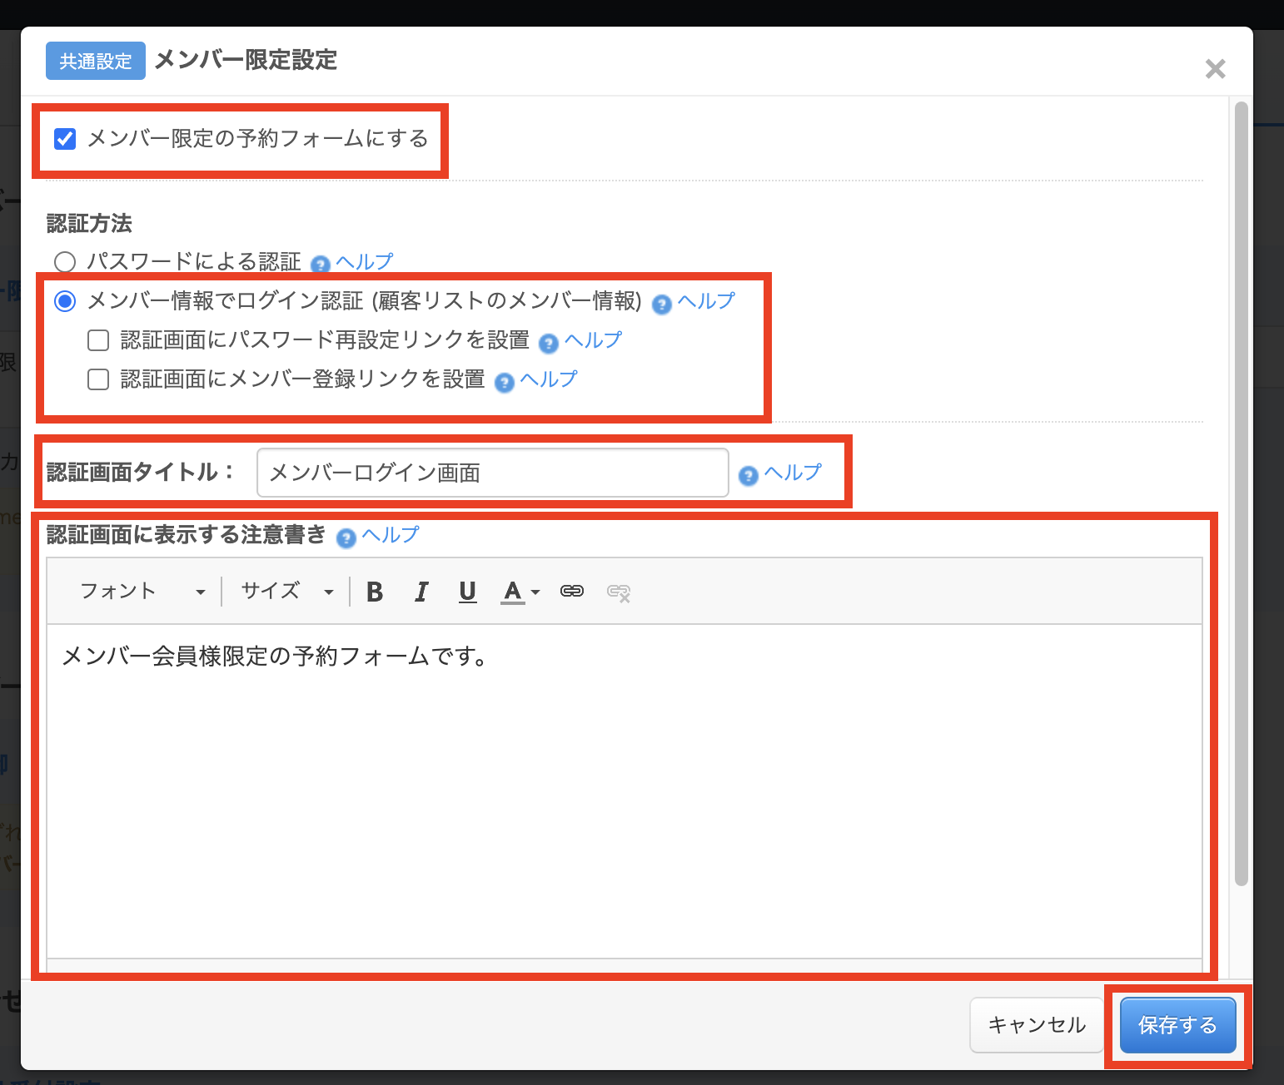This screenshot has height=1085, width=1284.
Task: Check 認証画面にメンバー登録リンクを設置 option
Action: pos(98,379)
